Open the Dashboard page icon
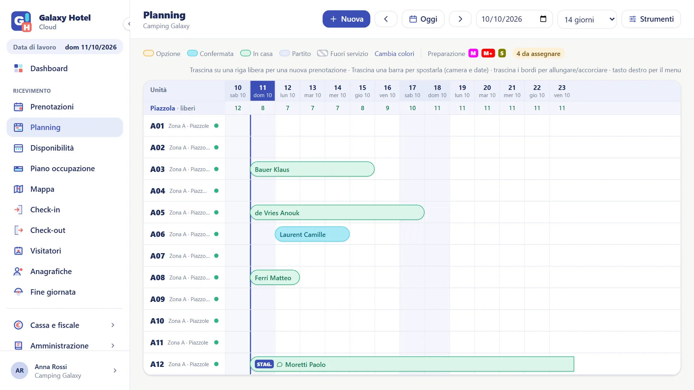The height and width of the screenshot is (390, 694). [18, 68]
